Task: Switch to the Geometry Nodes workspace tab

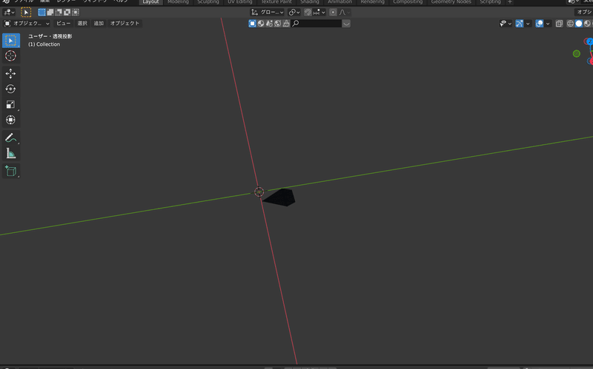Action: 451,2
